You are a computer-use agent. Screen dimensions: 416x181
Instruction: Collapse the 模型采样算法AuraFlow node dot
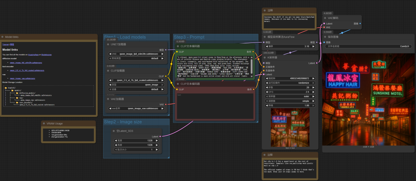click(x=265, y=37)
